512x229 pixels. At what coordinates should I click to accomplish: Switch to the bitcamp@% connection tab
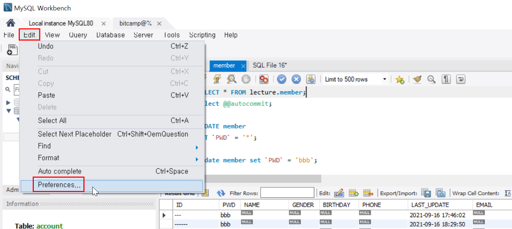pyautogui.click(x=135, y=23)
